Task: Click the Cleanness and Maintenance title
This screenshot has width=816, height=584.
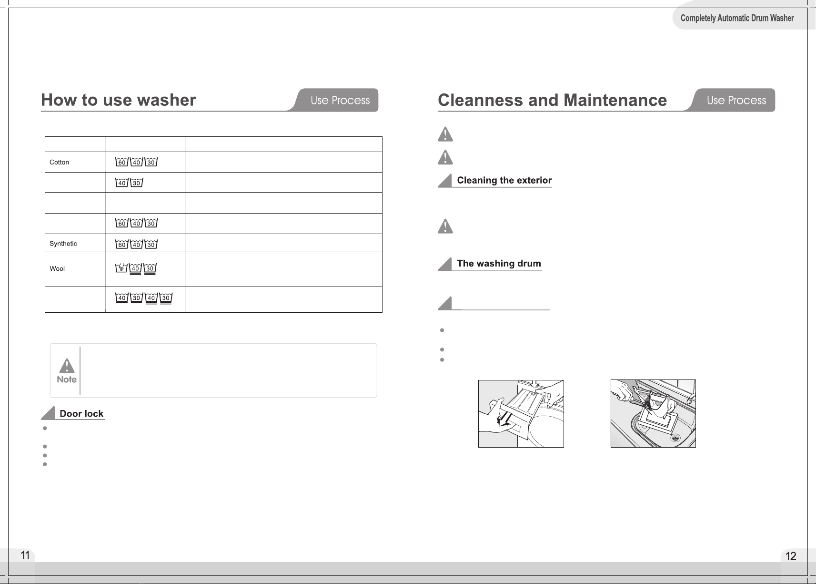Action: coord(552,100)
